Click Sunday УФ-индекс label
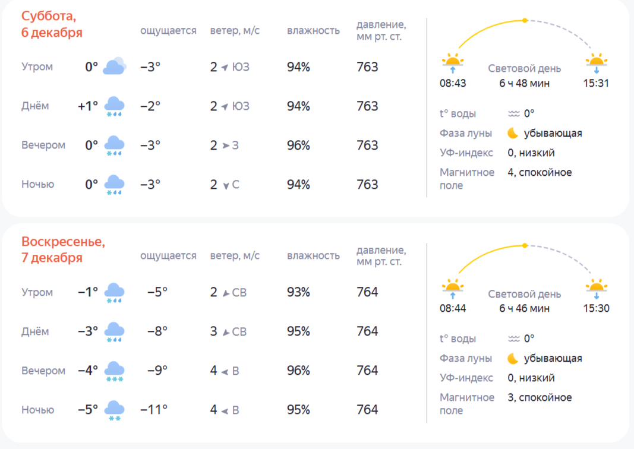The height and width of the screenshot is (449, 634). tap(466, 378)
